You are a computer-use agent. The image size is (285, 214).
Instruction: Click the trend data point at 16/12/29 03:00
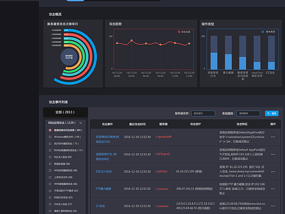132,41
